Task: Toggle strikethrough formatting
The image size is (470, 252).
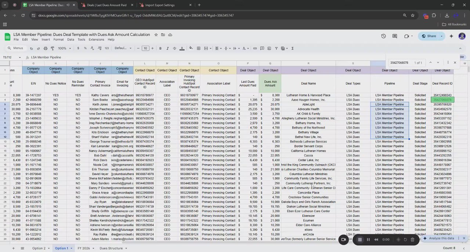Action: pyautogui.click(x=174, y=48)
